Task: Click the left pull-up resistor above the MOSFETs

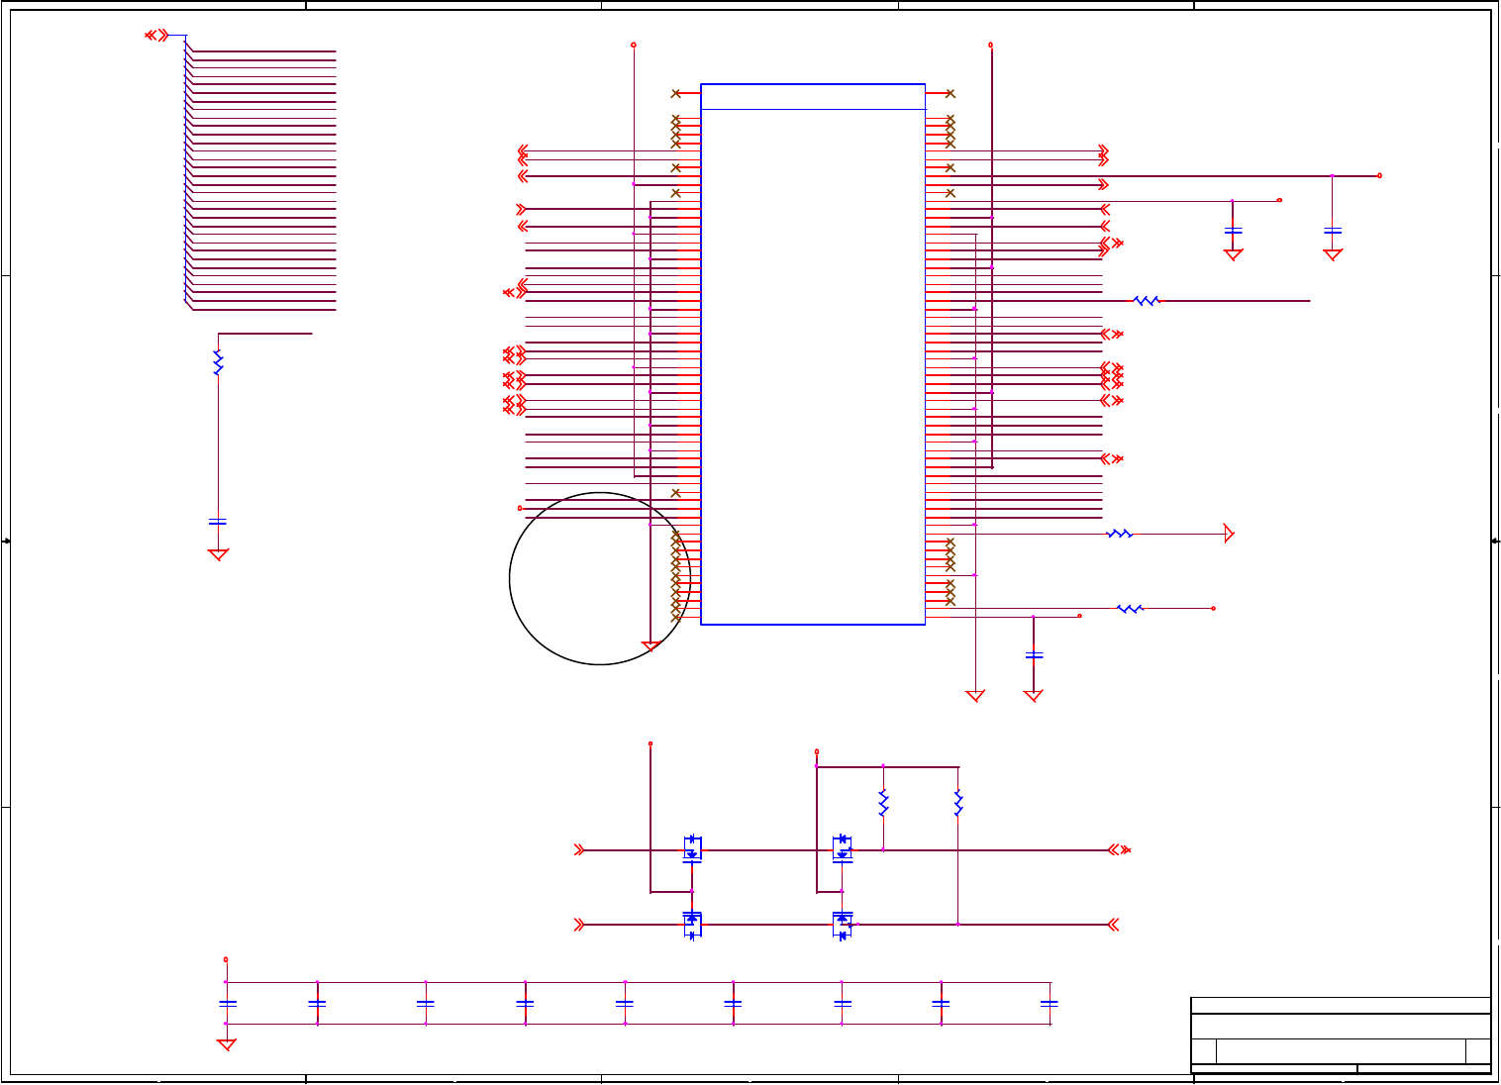Action: click(x=883, y=803)
